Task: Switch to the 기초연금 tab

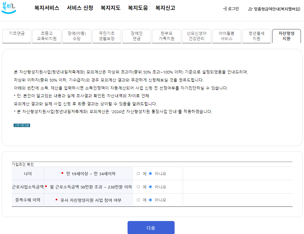Action: (x=17, y=36)
